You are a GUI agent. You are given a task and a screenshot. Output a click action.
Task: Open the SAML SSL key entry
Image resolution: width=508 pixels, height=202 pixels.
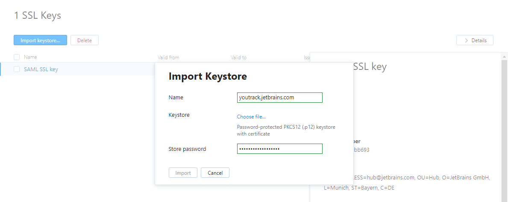click(41, 69)
